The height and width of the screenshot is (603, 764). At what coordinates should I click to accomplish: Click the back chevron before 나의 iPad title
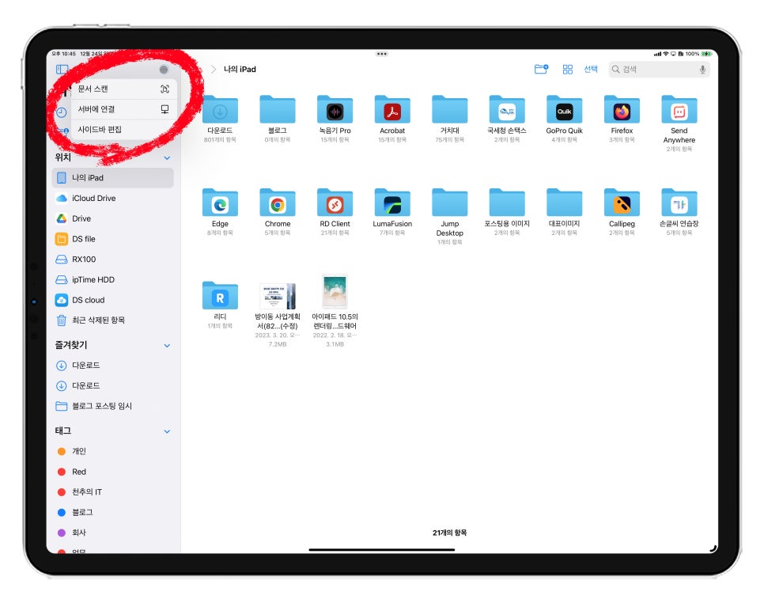pos(214,69)
